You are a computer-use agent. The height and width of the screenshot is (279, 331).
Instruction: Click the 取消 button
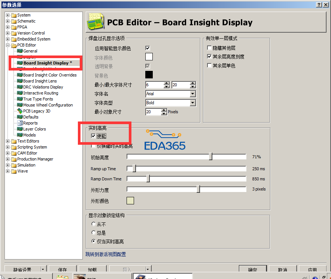[x=283, y=269]
